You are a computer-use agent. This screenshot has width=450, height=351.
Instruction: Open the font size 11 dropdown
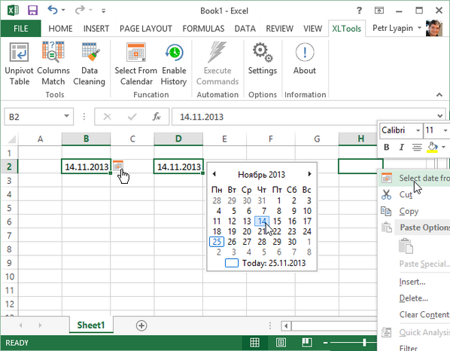pyautogui.click(x=445, y=130)
